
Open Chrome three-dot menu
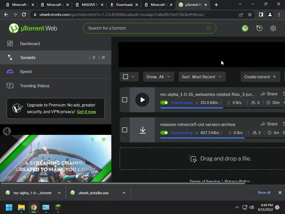point(279,14)
